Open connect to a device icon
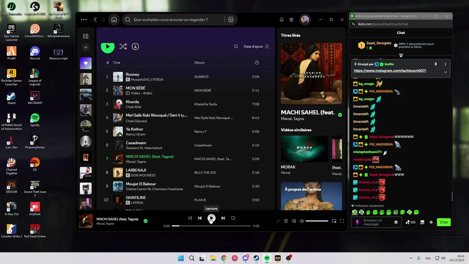Image resolution: width=469 pixels, height=264 pixels. (294, 221)
